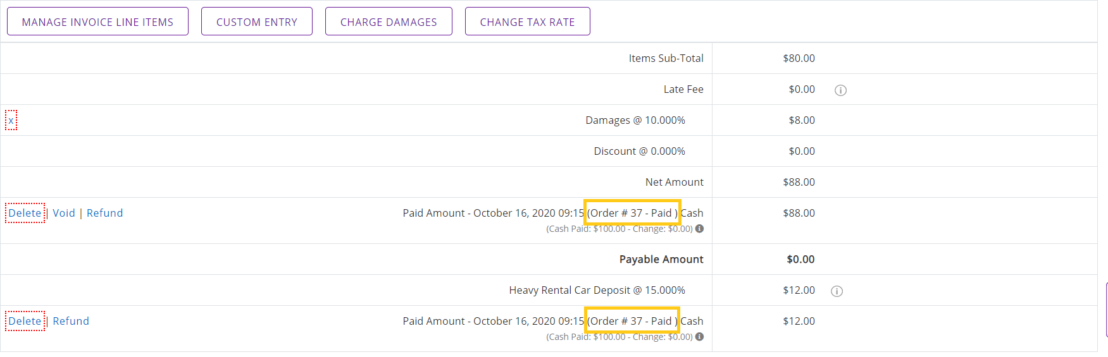Viewport: 1108px width, 357px height.
Task: Delete the $88.00 paid amount
Action: click(25, 213)
